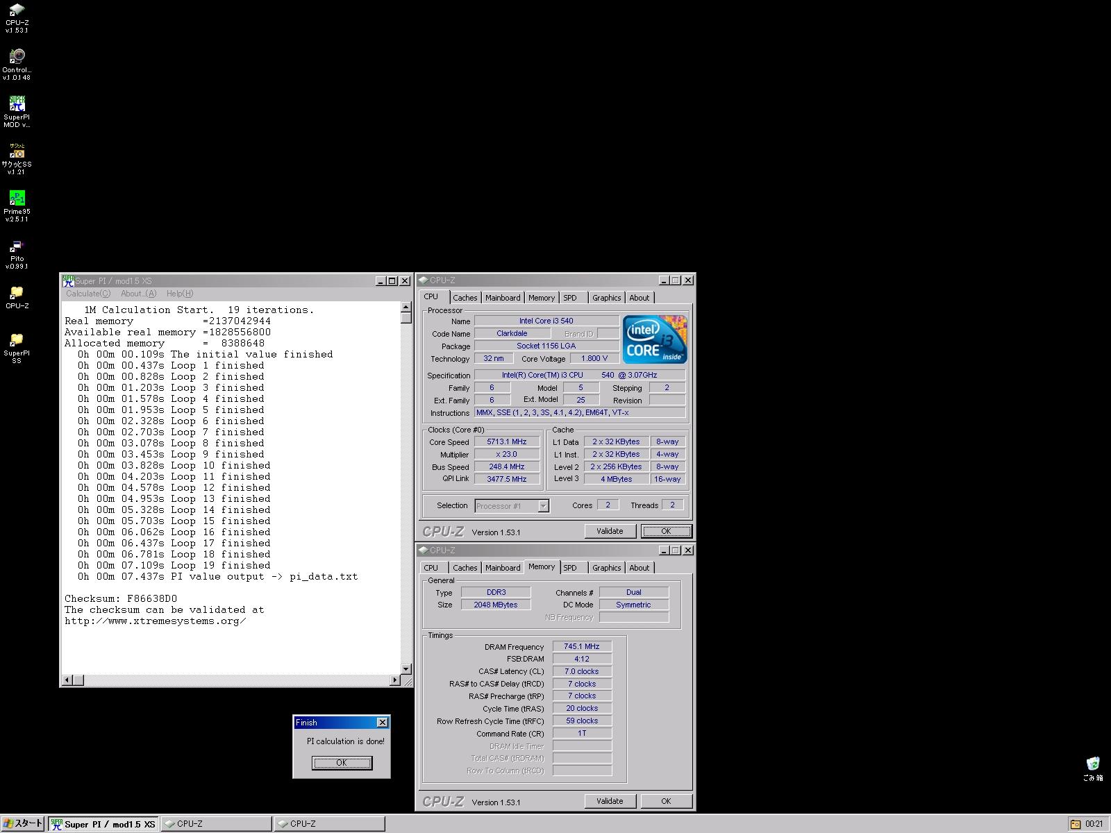Screen dimensions: 1111x833
Task: Open the Control v1.0.148 desktop icon
Action: coord(17,65)
